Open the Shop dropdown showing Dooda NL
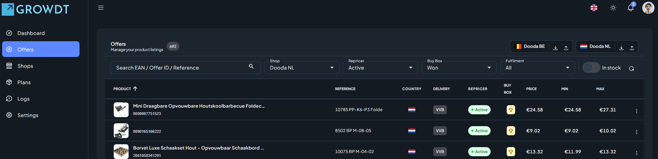The image size is (658, 159). 302,68
